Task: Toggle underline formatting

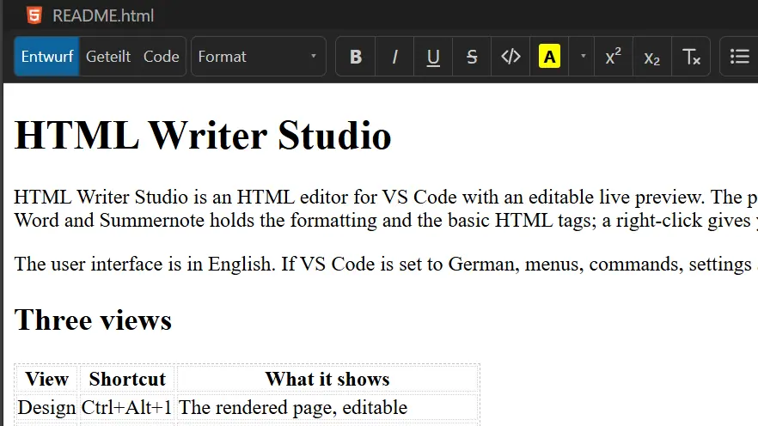Action: 433,57
